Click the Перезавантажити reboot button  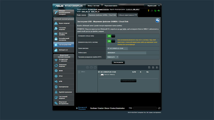(111, 6)
